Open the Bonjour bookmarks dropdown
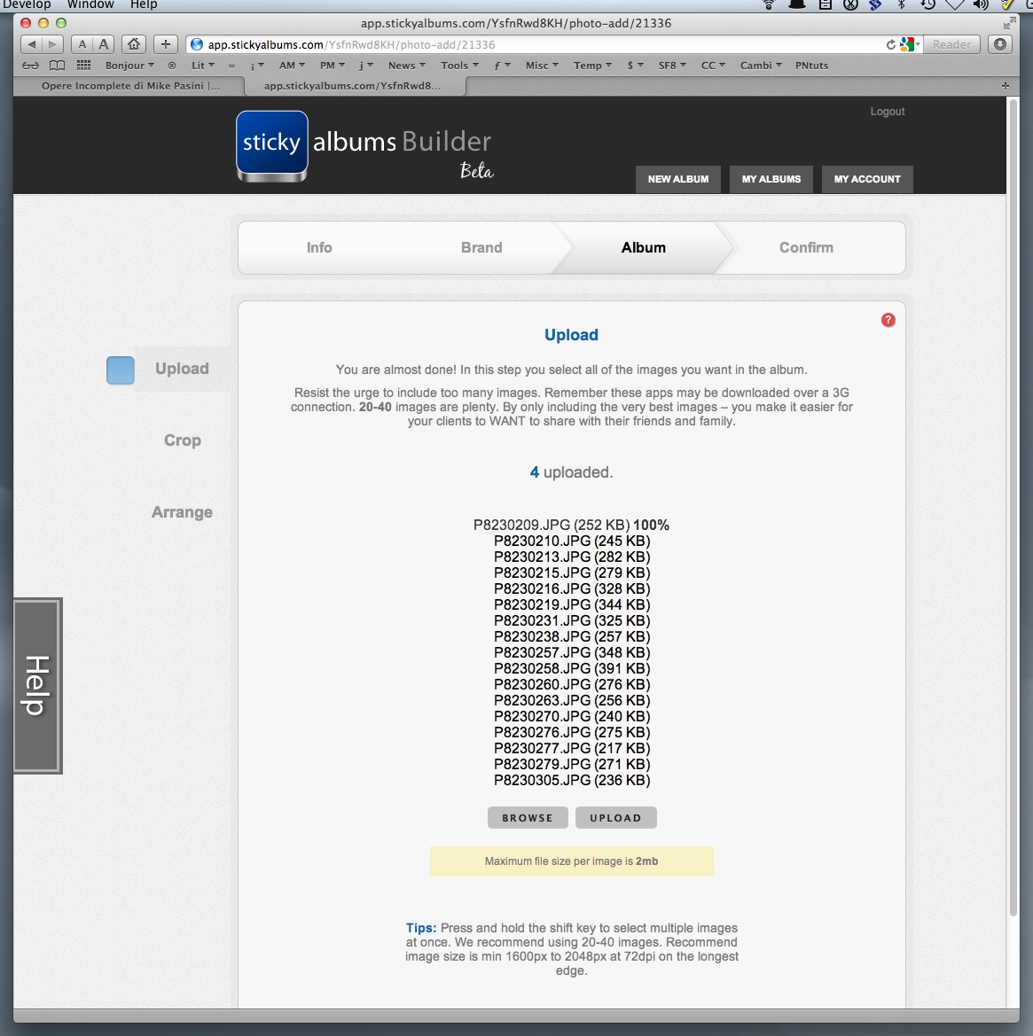The height and width of the screenshot is (1036, 1033). (129, 66)
